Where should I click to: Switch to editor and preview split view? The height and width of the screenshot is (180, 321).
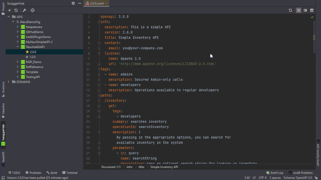(x=305, y=10)
